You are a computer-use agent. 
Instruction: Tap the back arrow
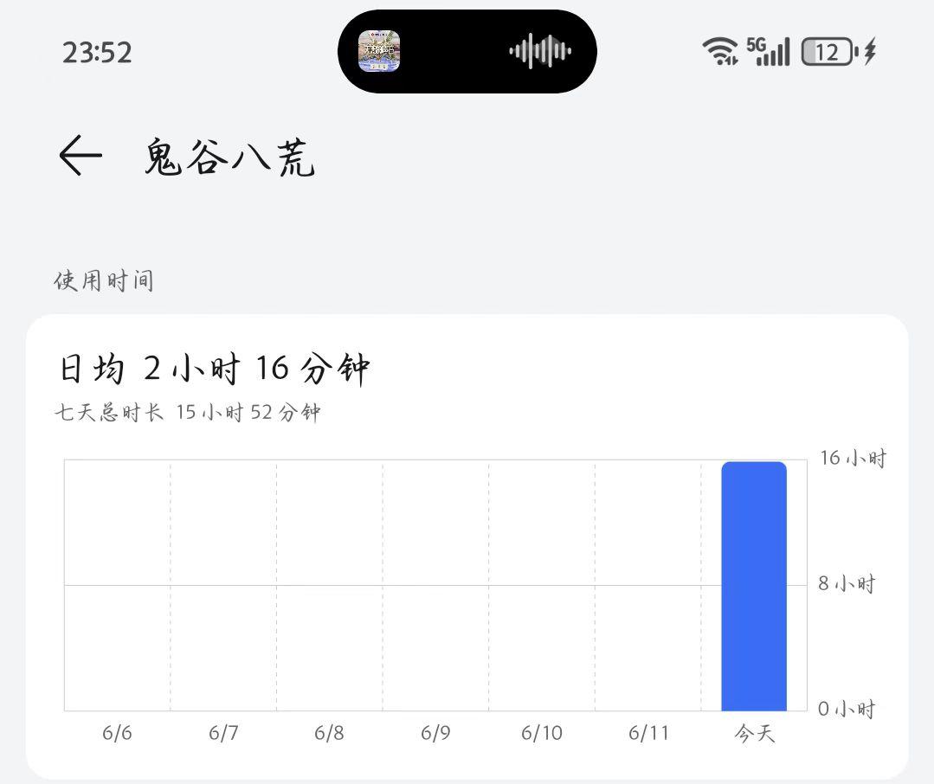[81, 156]
